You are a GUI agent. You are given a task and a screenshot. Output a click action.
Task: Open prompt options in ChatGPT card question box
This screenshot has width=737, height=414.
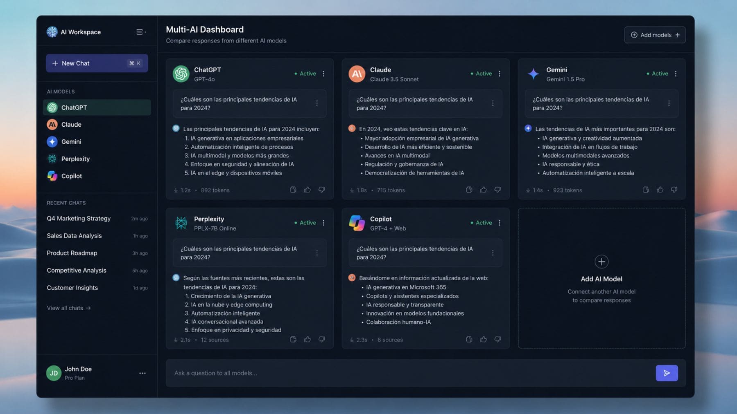coord(317,103)
